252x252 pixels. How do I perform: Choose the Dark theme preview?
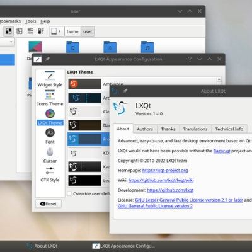pyautogui.click(x=84, y=125)
